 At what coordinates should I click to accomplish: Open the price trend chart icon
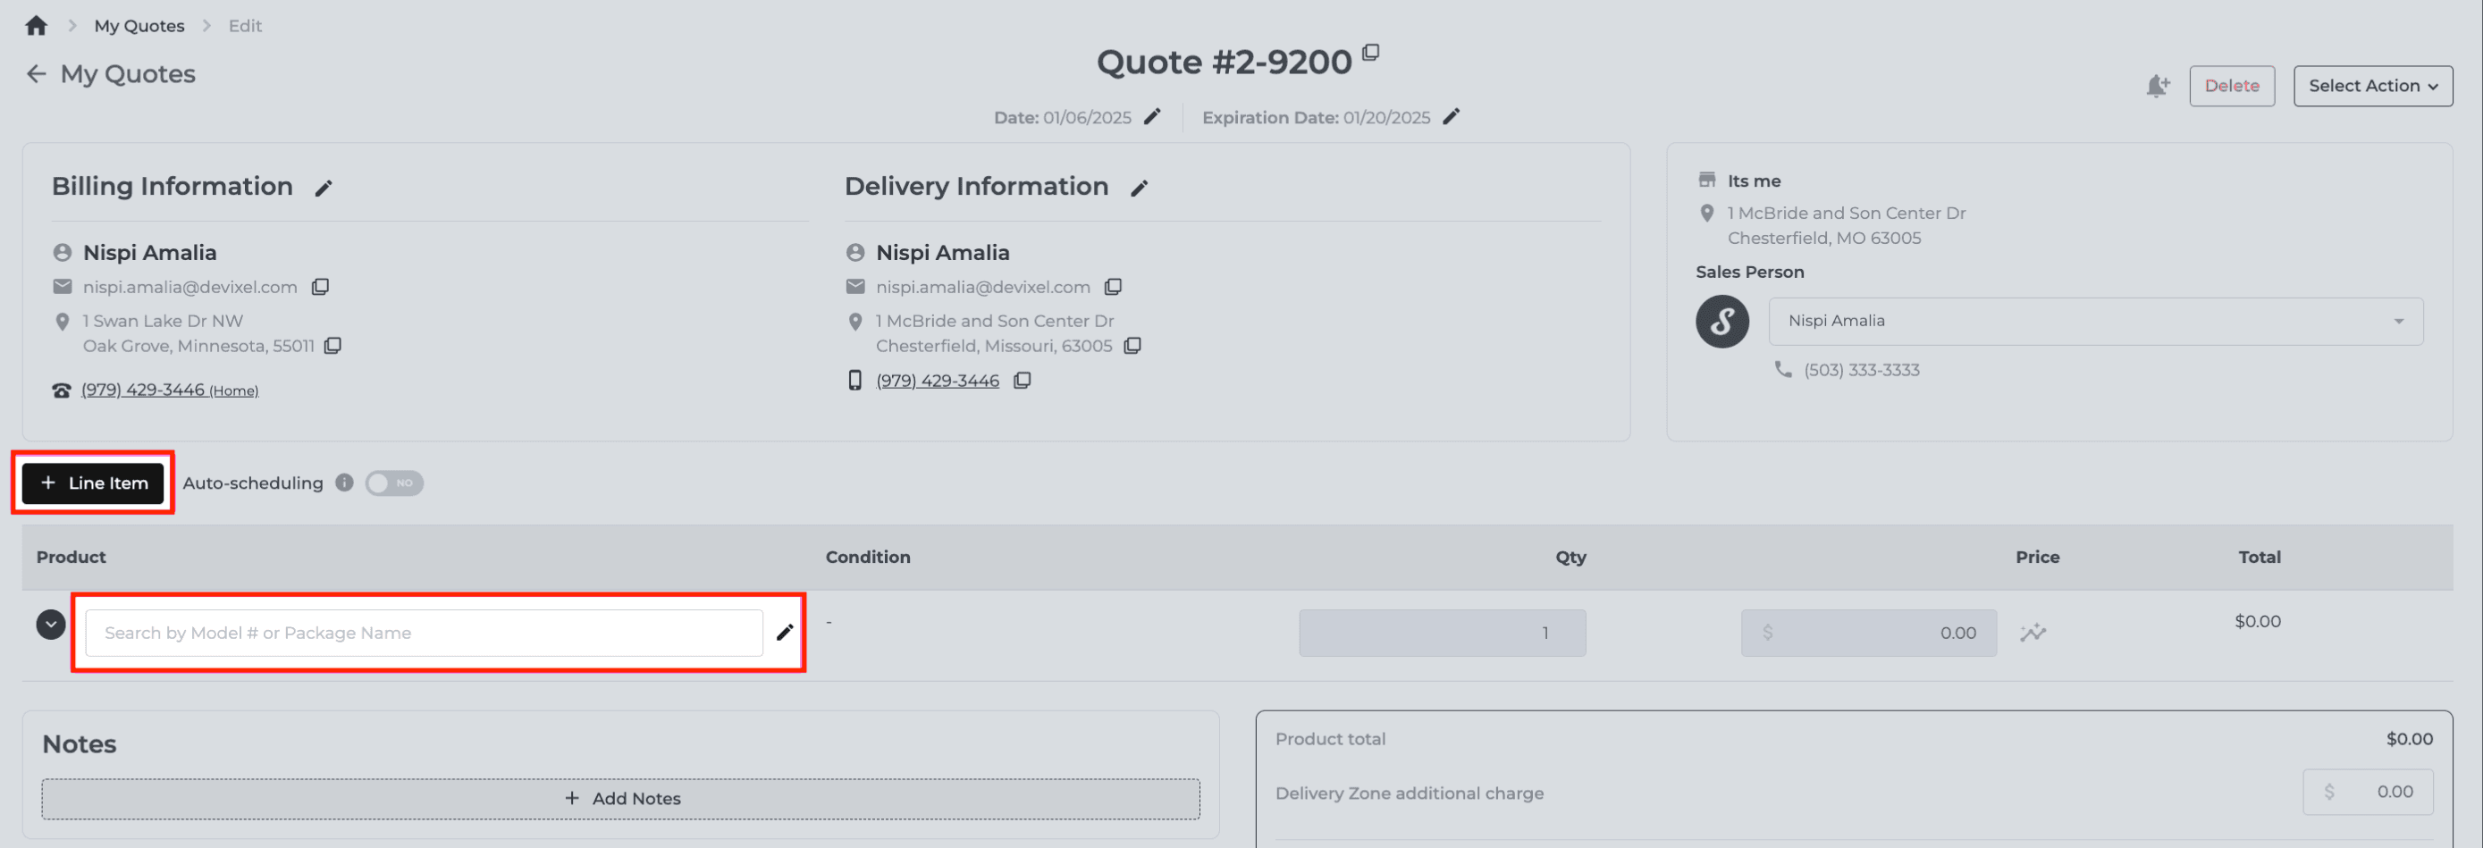pos(2033,634)
